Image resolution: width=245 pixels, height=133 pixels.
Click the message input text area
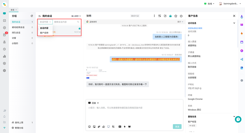click(x=134, y=115)
